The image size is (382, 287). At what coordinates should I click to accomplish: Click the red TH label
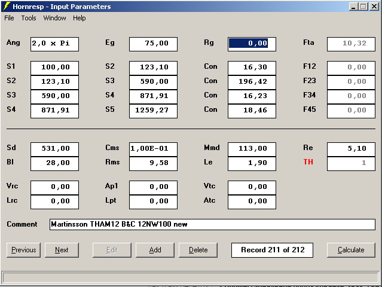click(308, 162)
